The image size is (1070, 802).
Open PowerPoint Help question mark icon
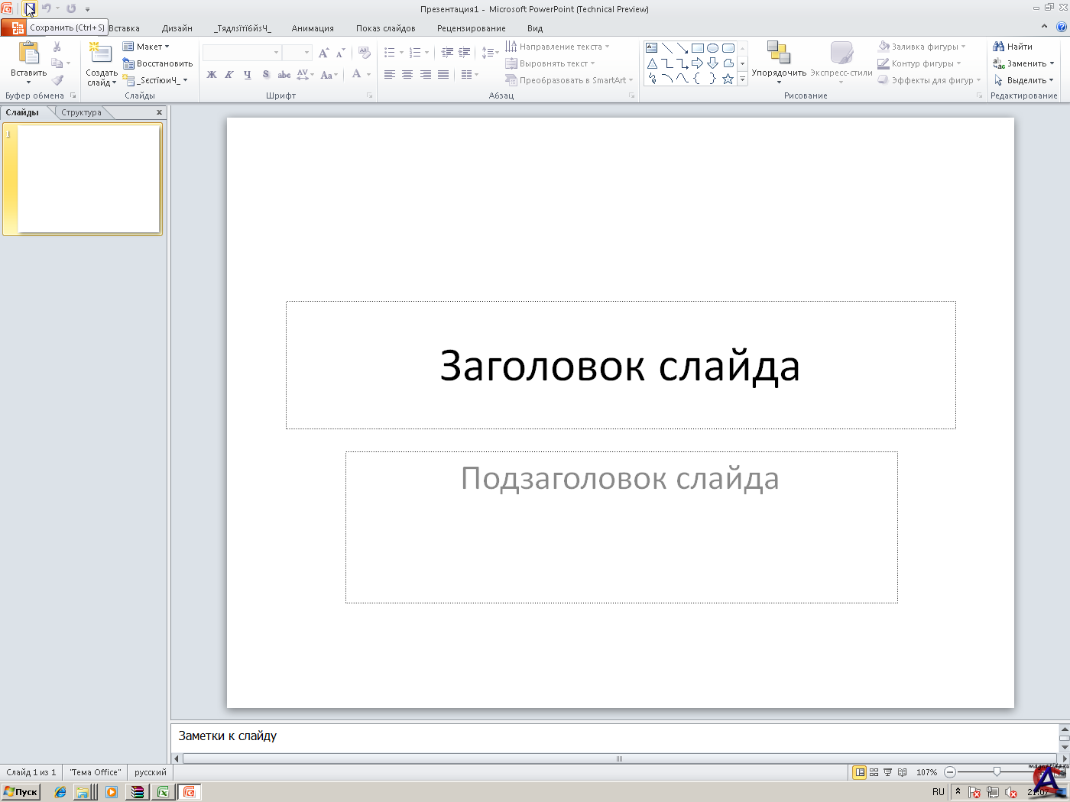(x=1062, y=27)
